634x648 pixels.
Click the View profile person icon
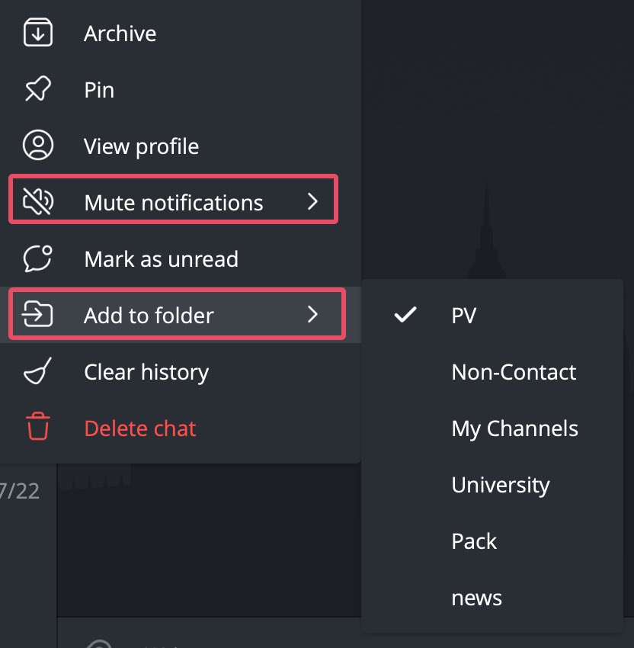tap(37, 146)
